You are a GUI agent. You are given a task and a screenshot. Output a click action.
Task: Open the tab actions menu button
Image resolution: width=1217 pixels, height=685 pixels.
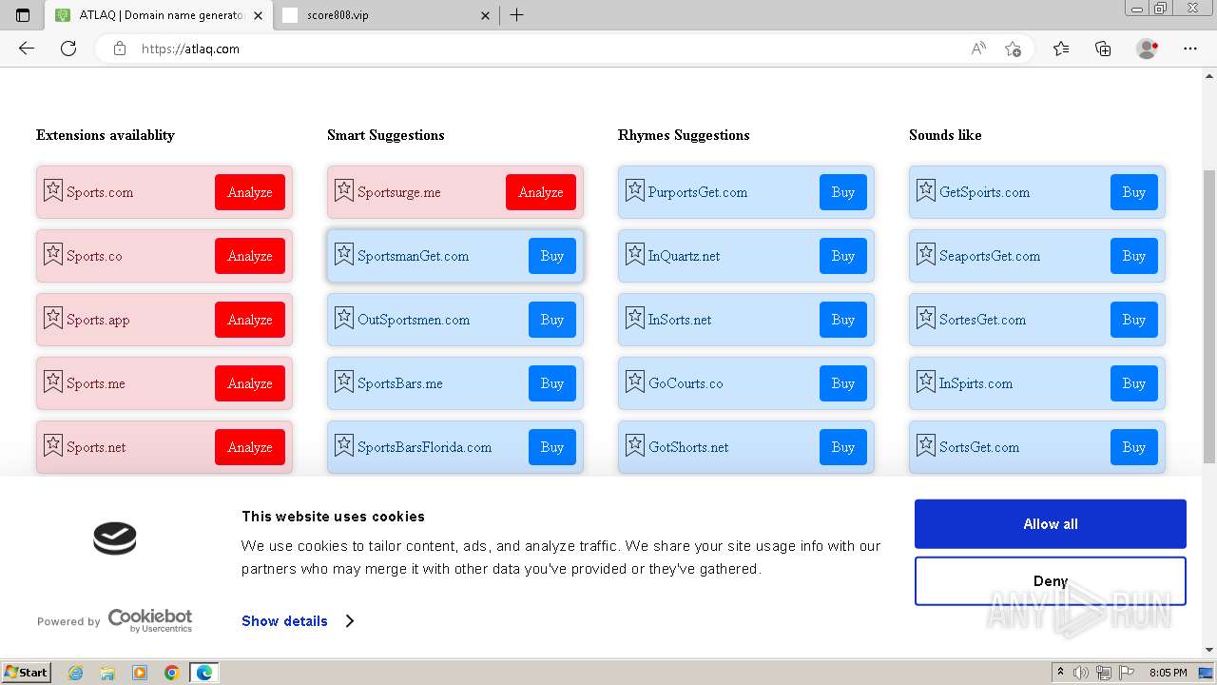pos(23,15)
